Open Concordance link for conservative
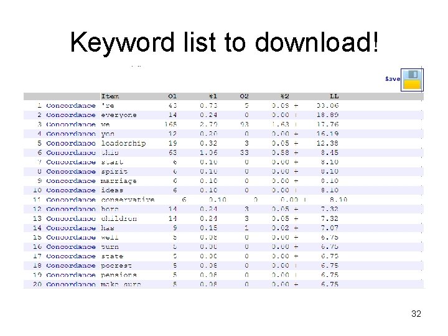 pos(71,200)
